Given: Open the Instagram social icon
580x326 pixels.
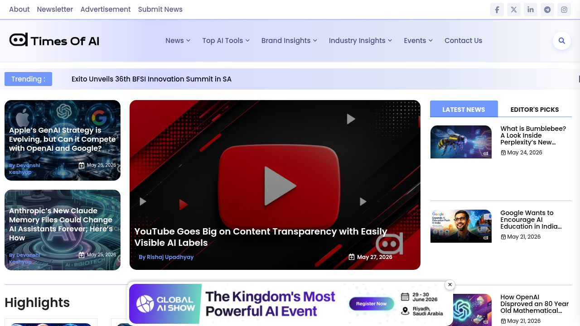Looking at the screenshot, I should pos(564,10).
